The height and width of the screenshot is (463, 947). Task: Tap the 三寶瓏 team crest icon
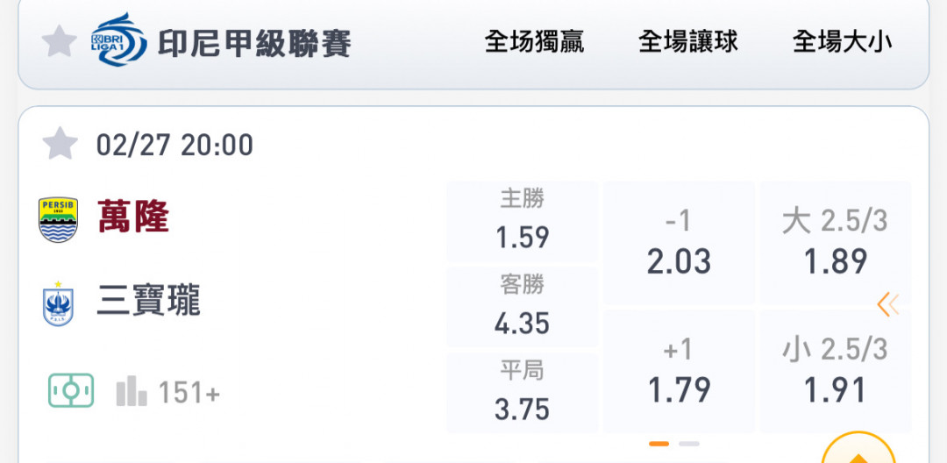pyautogui.click(x=58, y=303)
